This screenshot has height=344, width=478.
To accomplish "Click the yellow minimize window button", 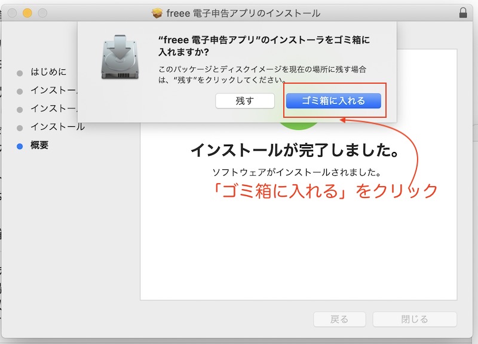I will pos(27,13).
